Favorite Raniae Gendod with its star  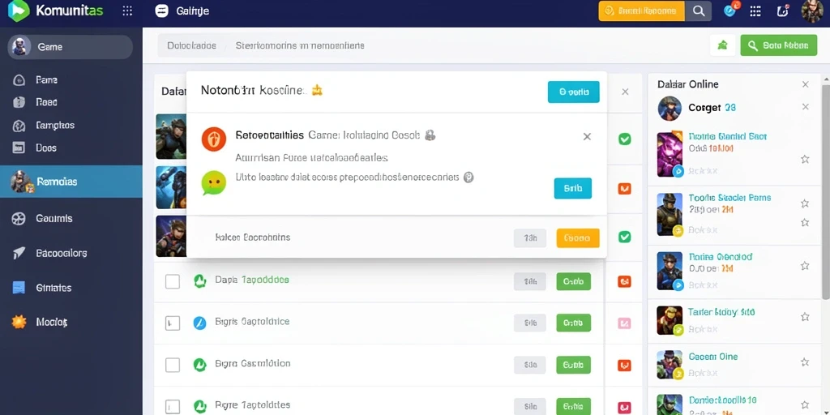point(805,266)
